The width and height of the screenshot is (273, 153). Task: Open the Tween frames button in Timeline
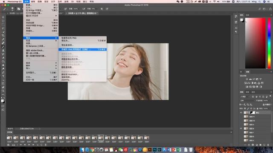pyautogui.click(x=38, y=145)
